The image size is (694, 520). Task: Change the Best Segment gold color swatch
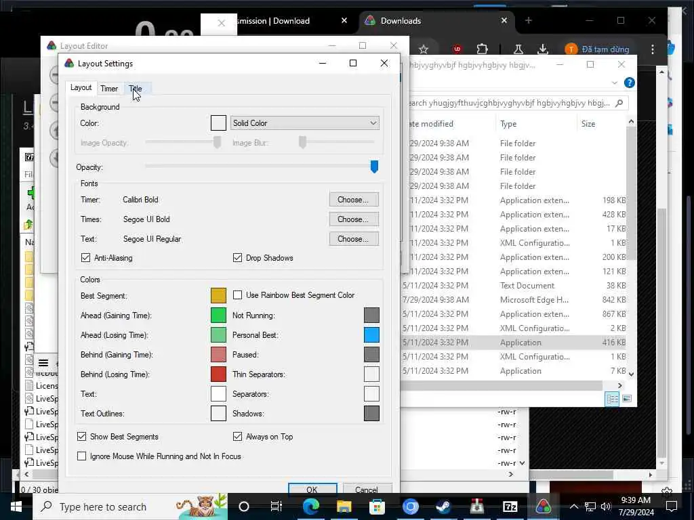218,295
